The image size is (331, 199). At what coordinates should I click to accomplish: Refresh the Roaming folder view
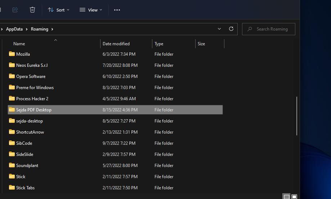tap(231, 29)
